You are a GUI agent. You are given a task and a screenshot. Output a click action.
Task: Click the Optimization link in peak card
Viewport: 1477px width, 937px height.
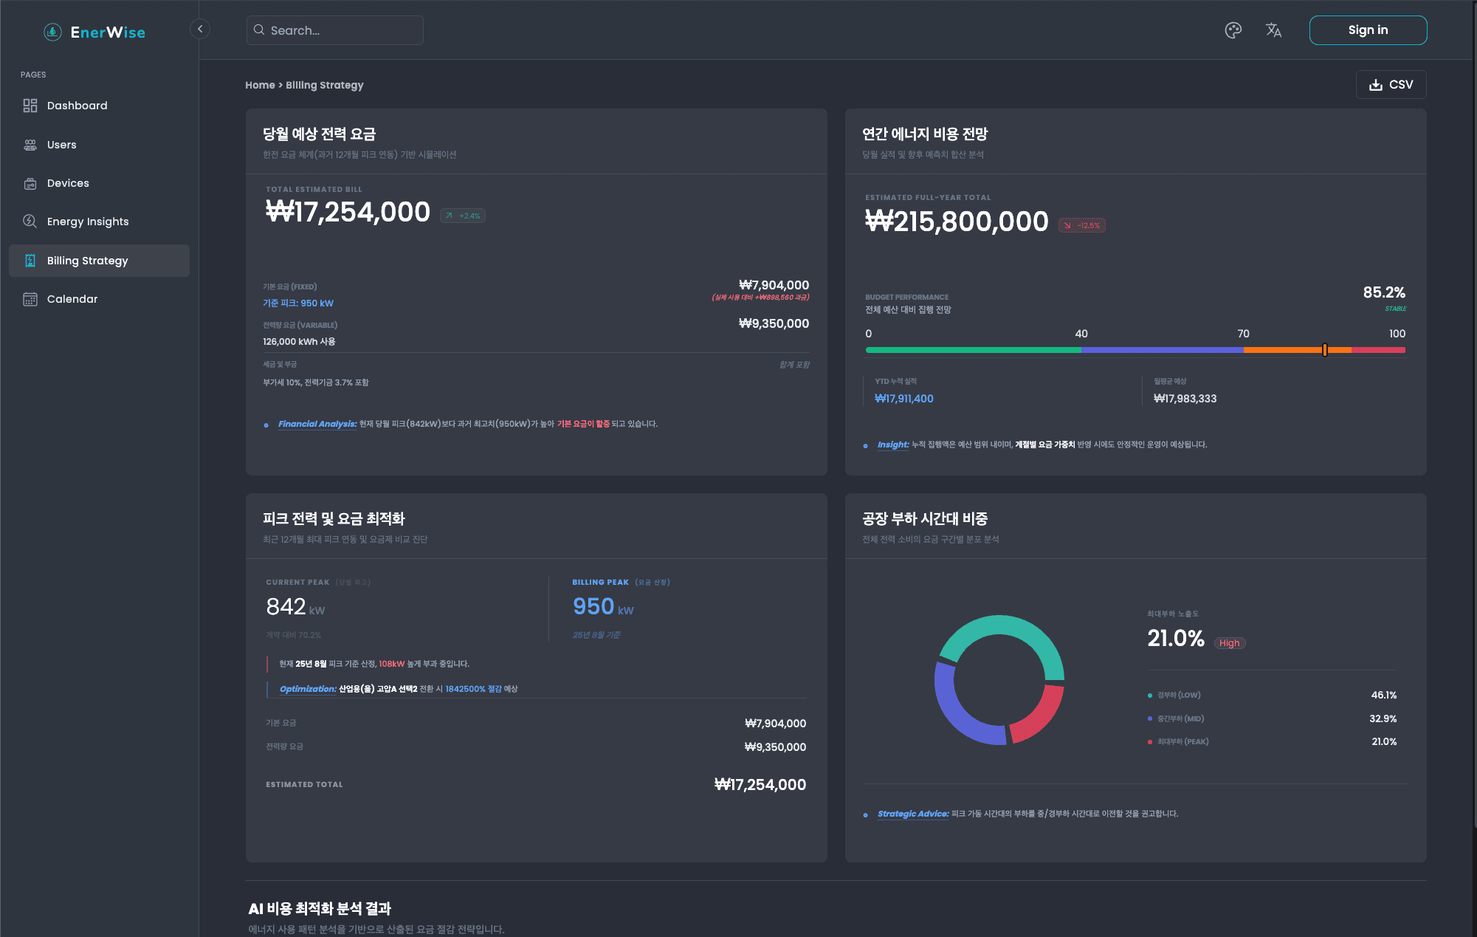[308, 689]
